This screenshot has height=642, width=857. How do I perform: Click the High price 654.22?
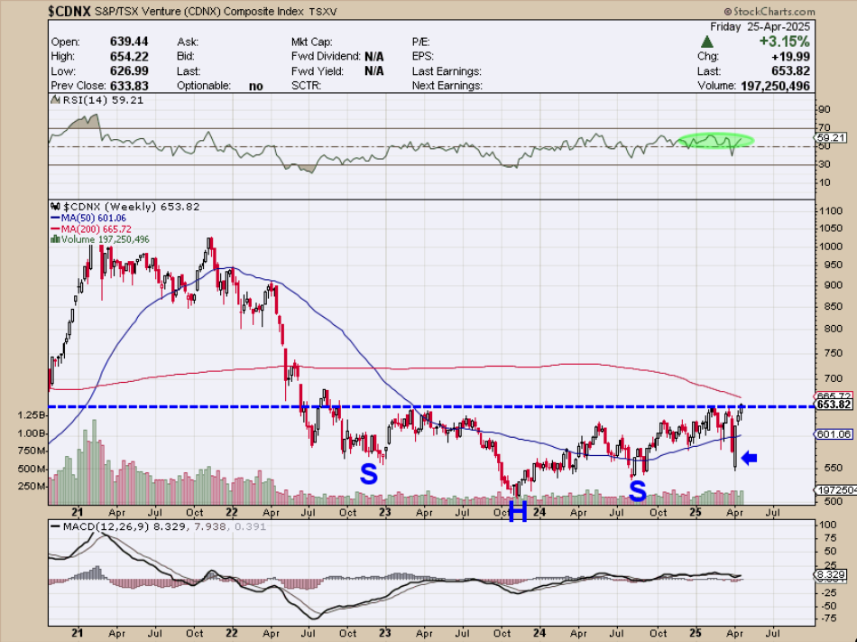coord(129,56)
